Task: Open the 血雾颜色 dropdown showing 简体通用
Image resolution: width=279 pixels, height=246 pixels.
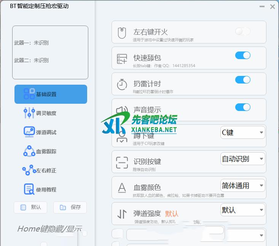Action: point(243,186)
